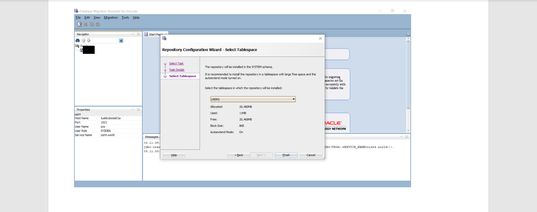The width and height of the screenshot is (537, 212).
Task: Open the Help menu
Action: (136, 17)
